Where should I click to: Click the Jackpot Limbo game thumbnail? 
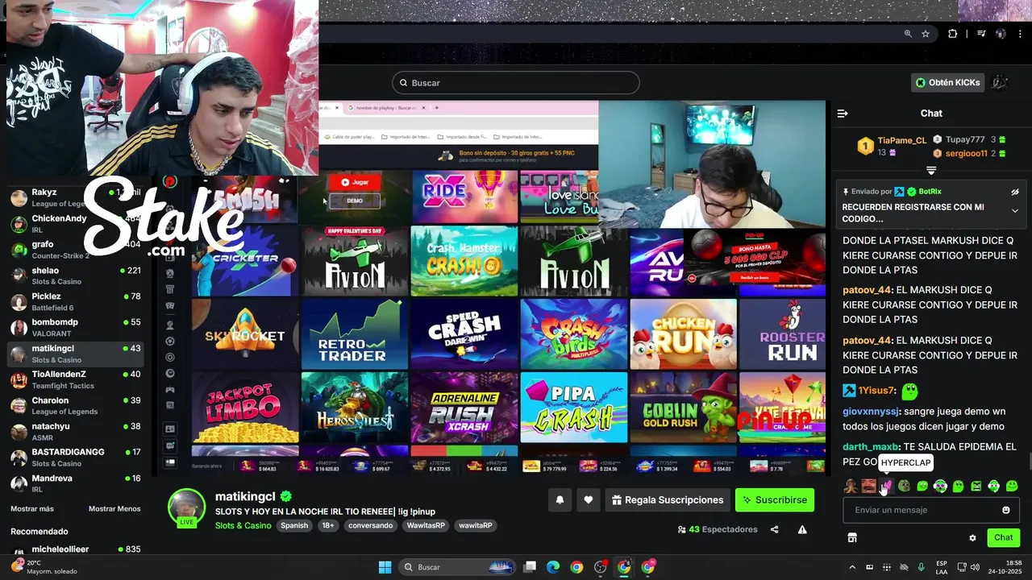click(x=245, y=407)
